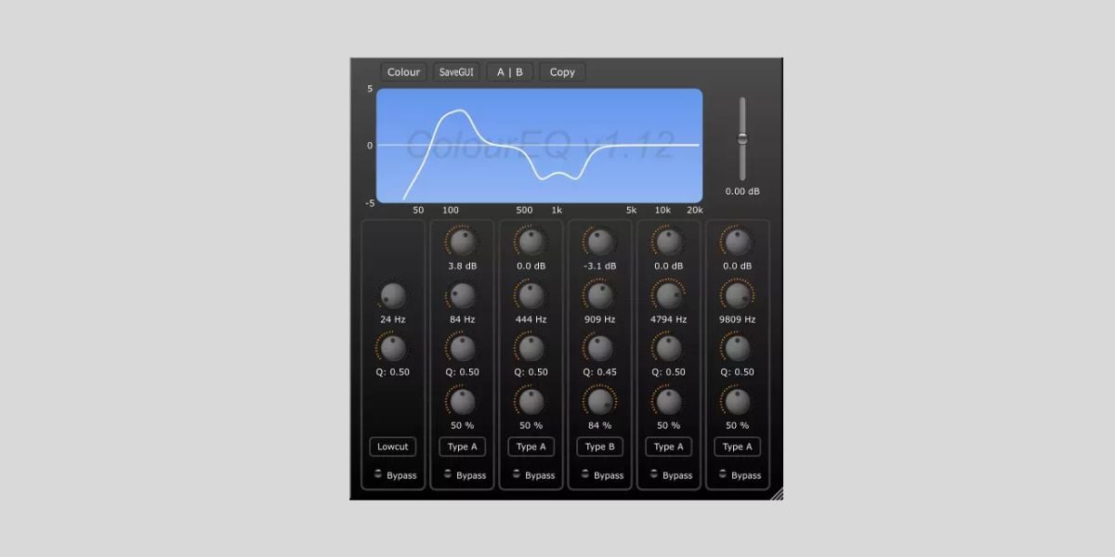This screenshot has width=1115, height=557.
Task: Click the Q knob in the Lowcut band
Action: point(393,348)
